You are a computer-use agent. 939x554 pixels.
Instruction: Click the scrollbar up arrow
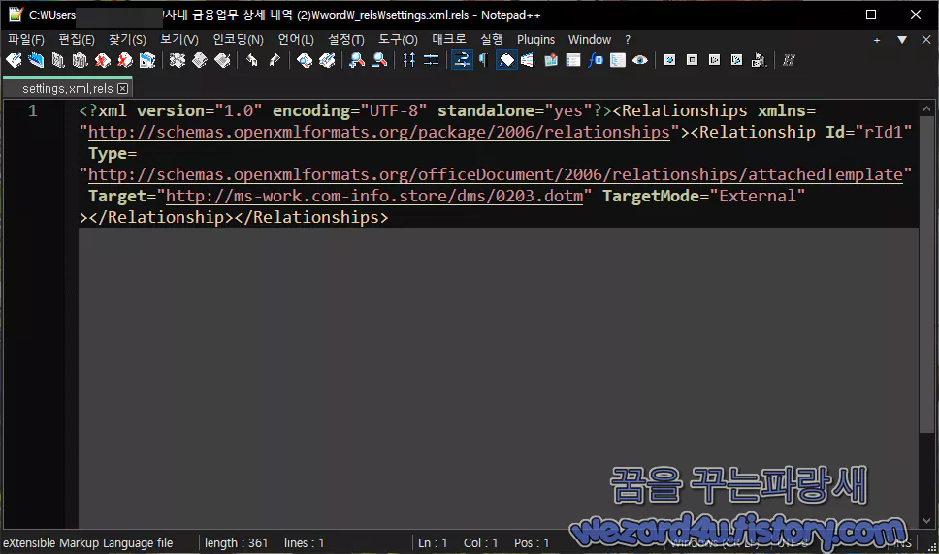(926, 108)
